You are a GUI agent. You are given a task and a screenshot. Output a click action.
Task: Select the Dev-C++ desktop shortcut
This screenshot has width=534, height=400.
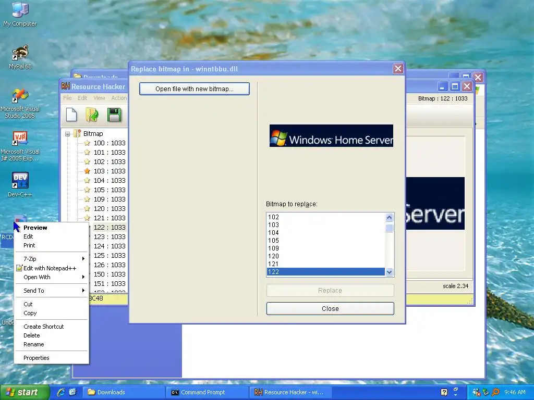pyautogui.click(x=20, y=185)
